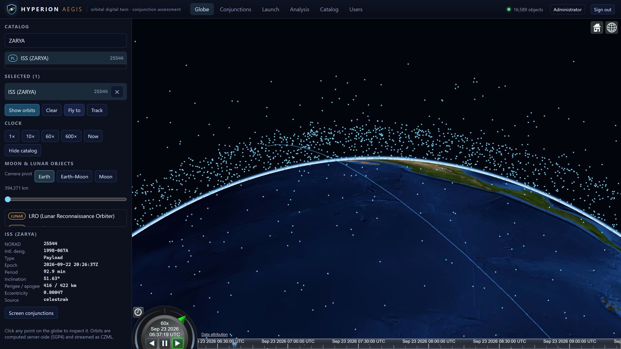Click the catalog search field containing ZARYA
The image size is (621, 349).
coord(66,41)
